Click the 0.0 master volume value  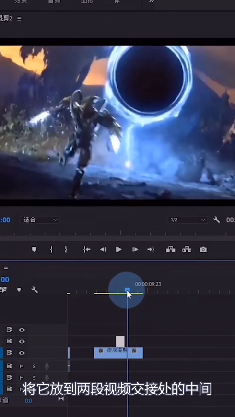(28, 401)
